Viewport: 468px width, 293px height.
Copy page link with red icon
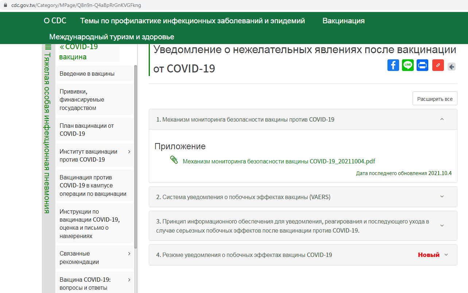coord(438,66)
